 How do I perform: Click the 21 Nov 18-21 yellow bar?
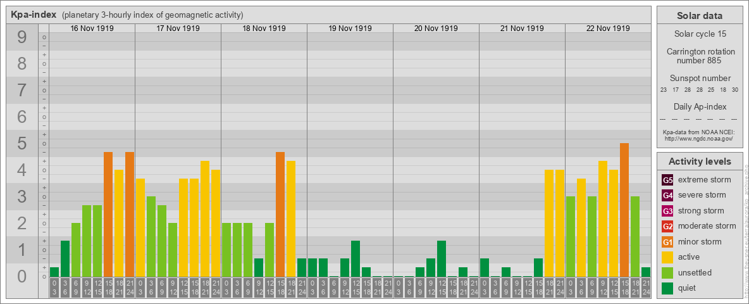[x=549, y=223]
